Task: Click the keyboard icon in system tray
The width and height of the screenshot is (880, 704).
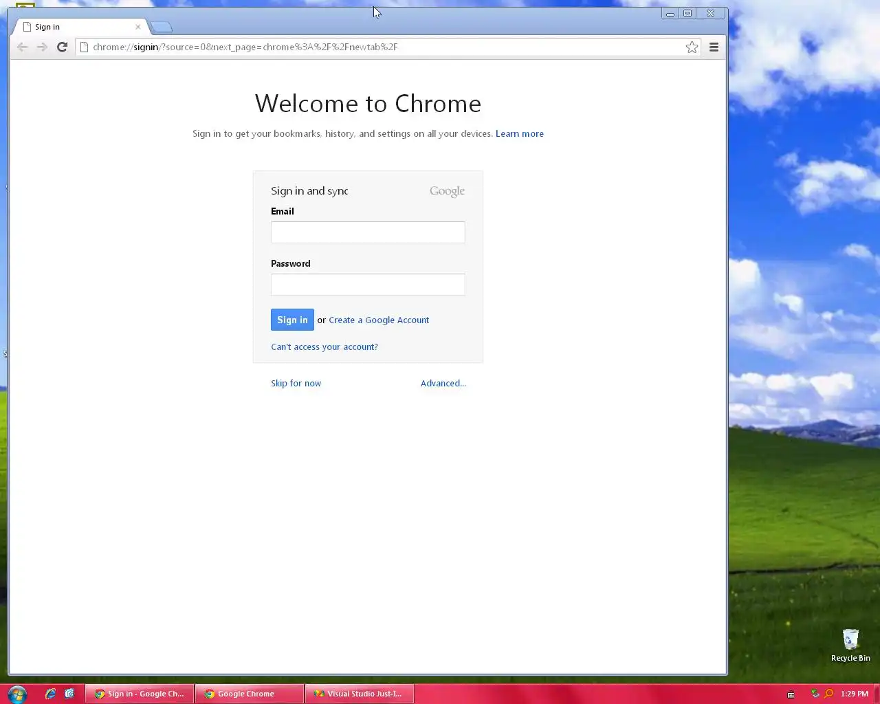Action: (791, 694)
